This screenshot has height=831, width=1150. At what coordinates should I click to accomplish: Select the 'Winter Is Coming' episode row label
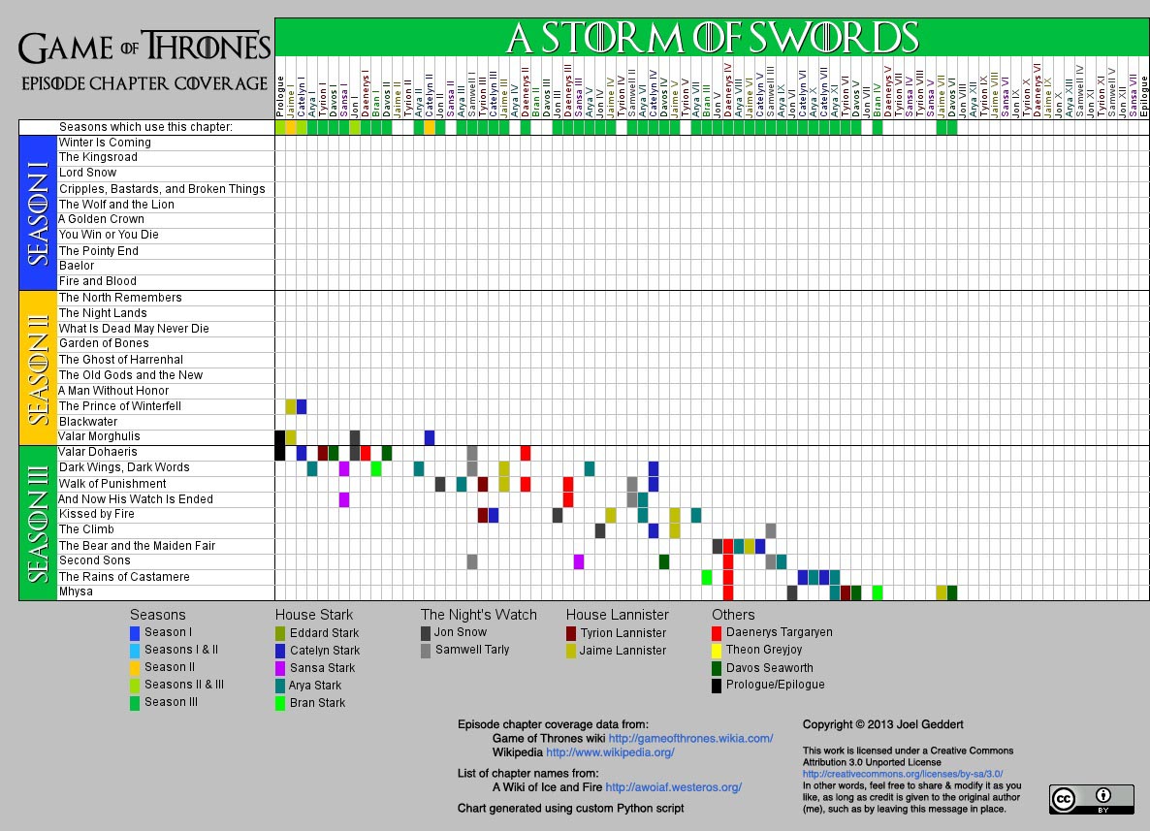[x=105, y=143]
